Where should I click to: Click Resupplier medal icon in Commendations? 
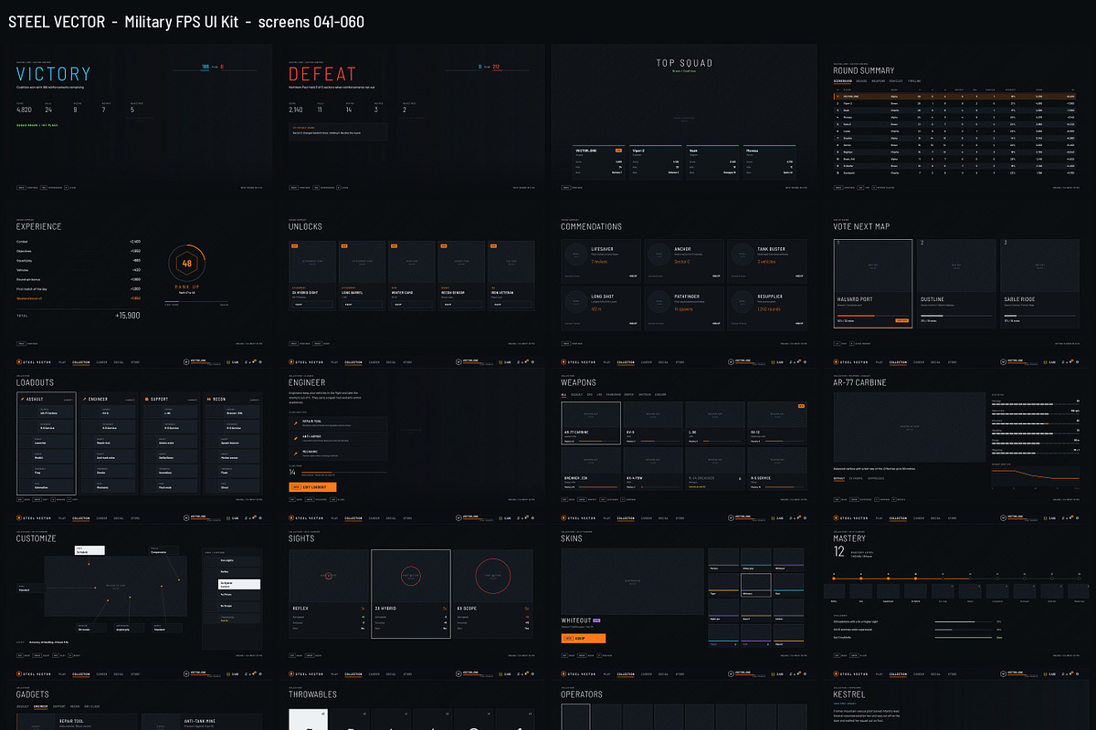pos(743,302)
